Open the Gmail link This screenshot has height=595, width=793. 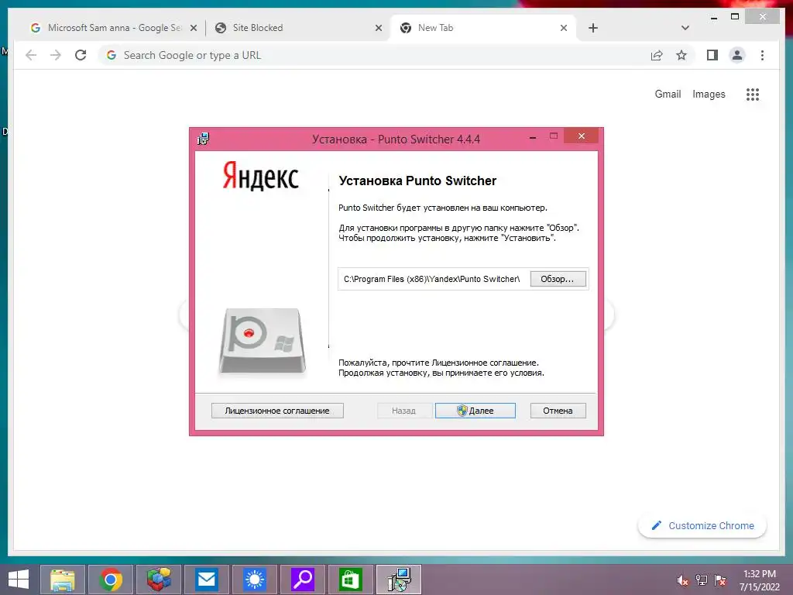coord(668,94)
